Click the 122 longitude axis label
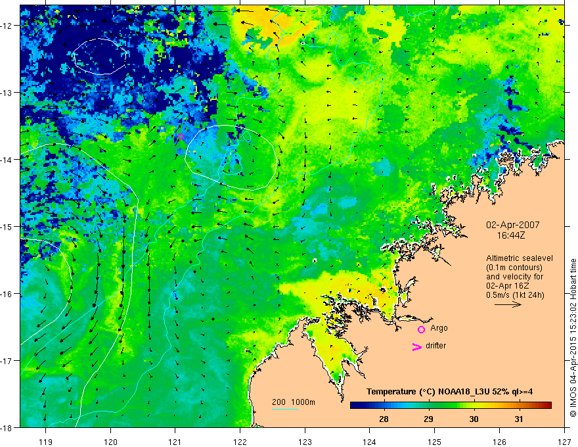Image resolution: width=578 pixels, height=447 pixels. 240,442
